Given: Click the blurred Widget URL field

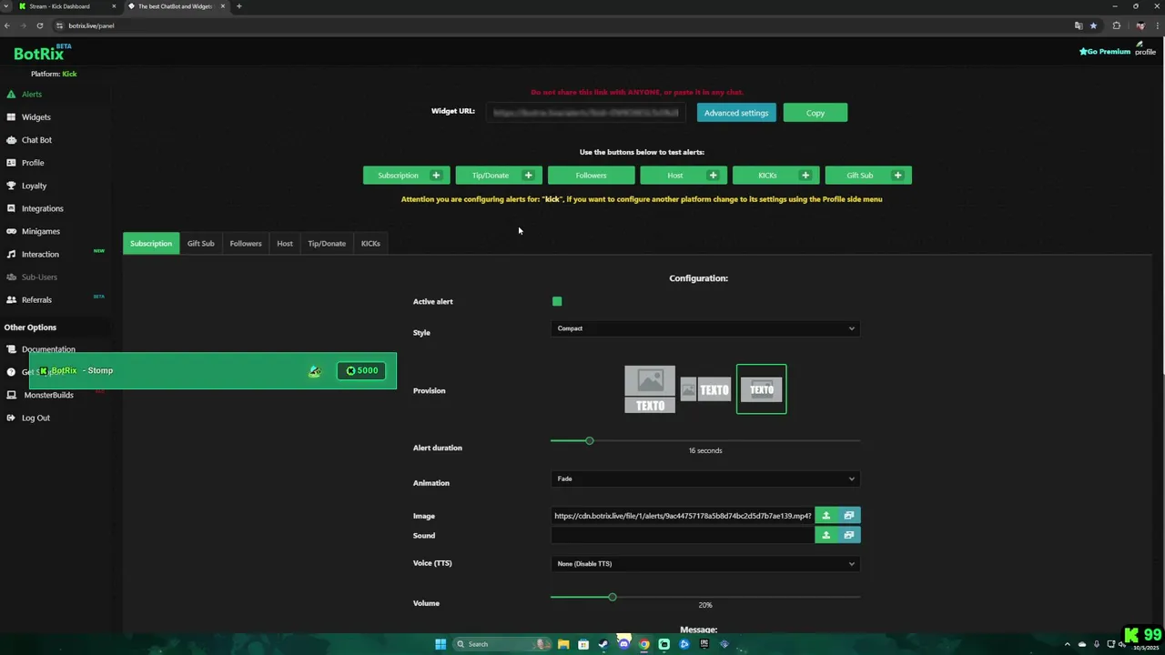Looking at the screenshot, I should (586, 113).
